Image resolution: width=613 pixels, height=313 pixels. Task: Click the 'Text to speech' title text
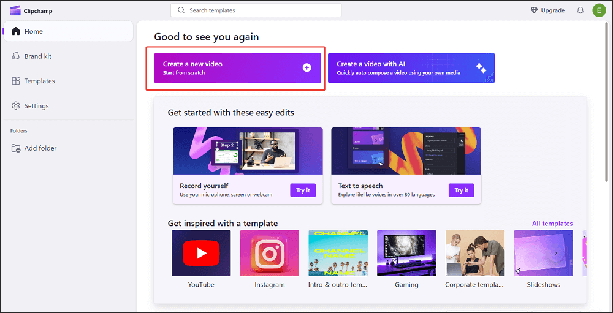360,186
